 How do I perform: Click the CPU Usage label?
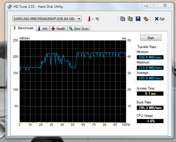(x=145, y=116)
